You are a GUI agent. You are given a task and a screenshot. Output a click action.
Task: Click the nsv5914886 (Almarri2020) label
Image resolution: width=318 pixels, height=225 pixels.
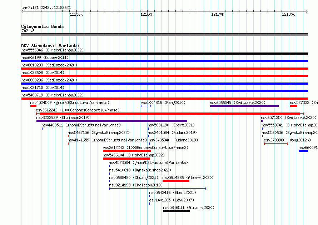[188, 177]
